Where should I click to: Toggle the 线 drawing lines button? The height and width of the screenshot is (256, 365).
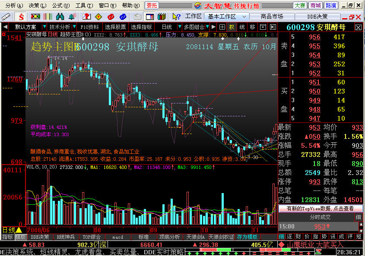tap(242, 27)
